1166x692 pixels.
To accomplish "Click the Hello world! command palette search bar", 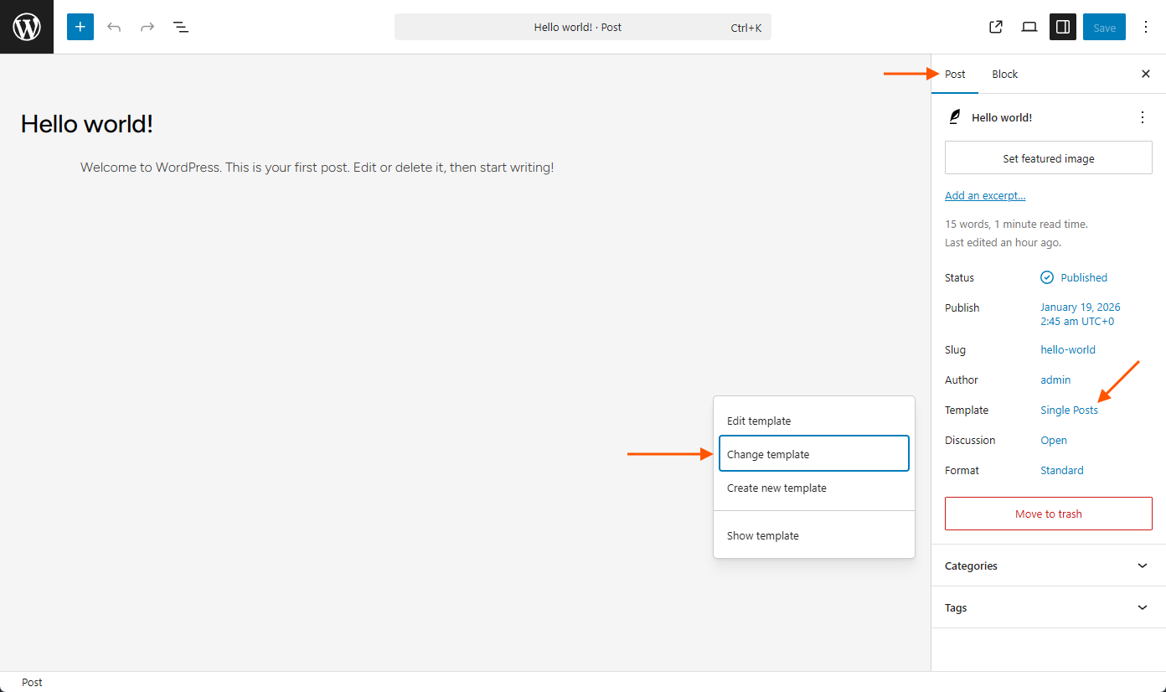I will [582, 27].
